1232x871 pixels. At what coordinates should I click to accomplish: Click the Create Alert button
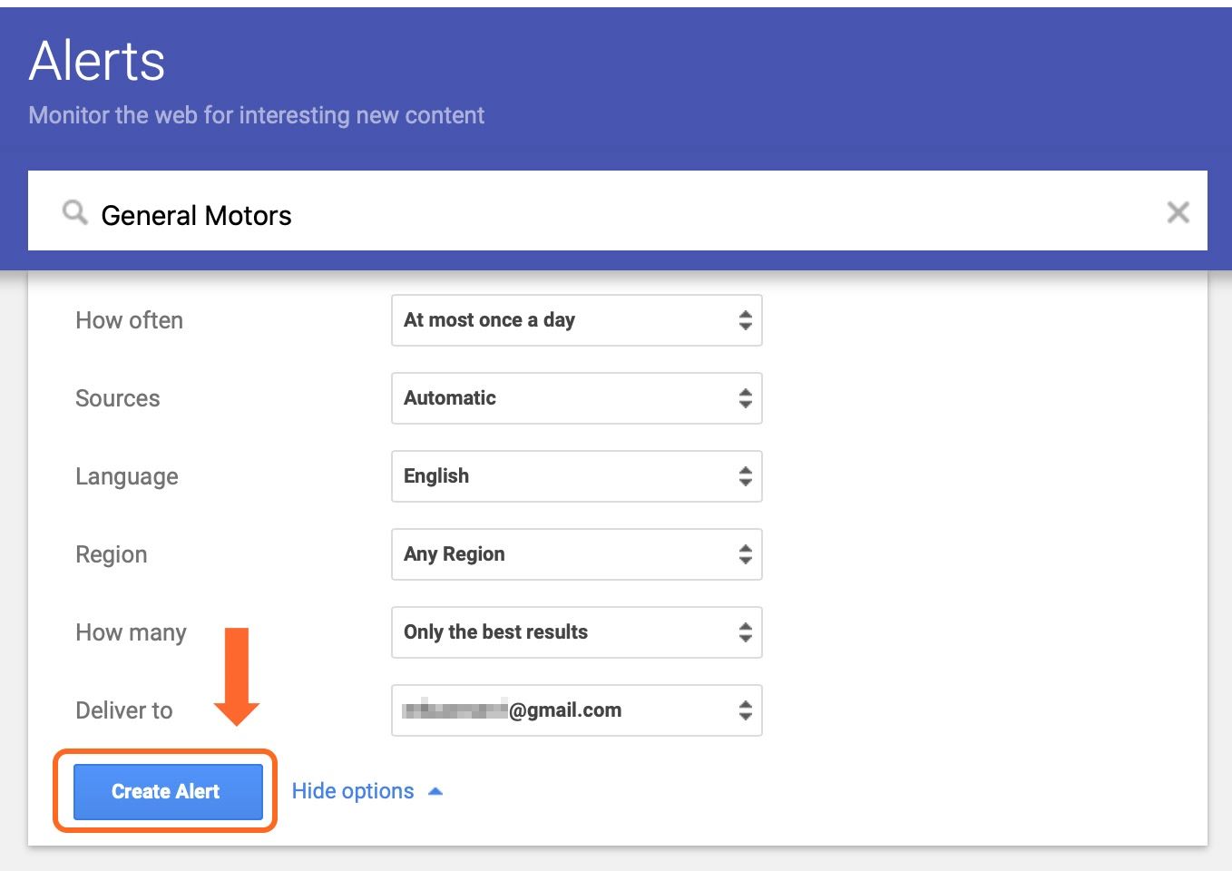[x=167, y=791]
